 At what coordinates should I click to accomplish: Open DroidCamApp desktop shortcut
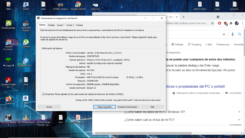8,25
